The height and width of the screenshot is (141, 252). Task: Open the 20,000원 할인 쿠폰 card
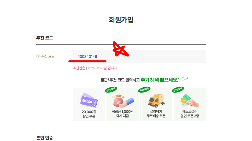point(89,105)
